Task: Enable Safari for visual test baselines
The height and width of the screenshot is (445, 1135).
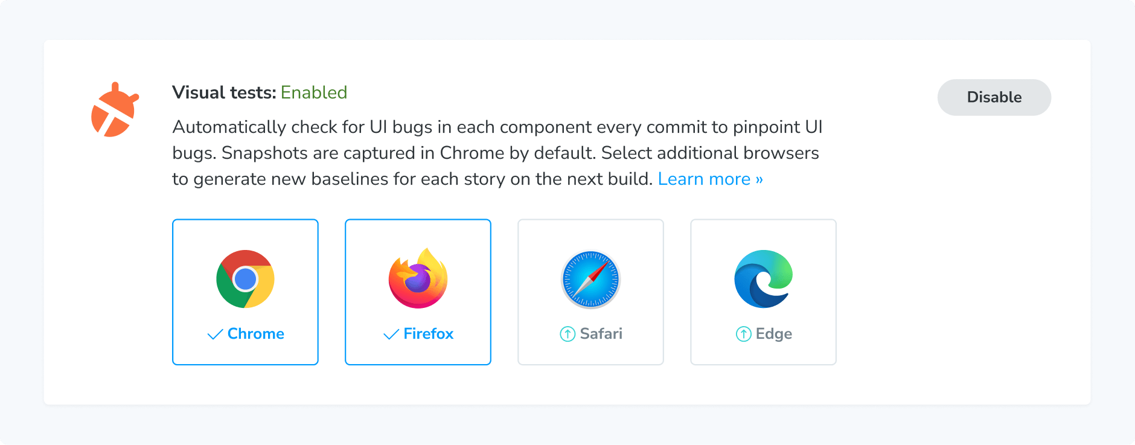Action: pyautogui.click(x=590, y=292)
